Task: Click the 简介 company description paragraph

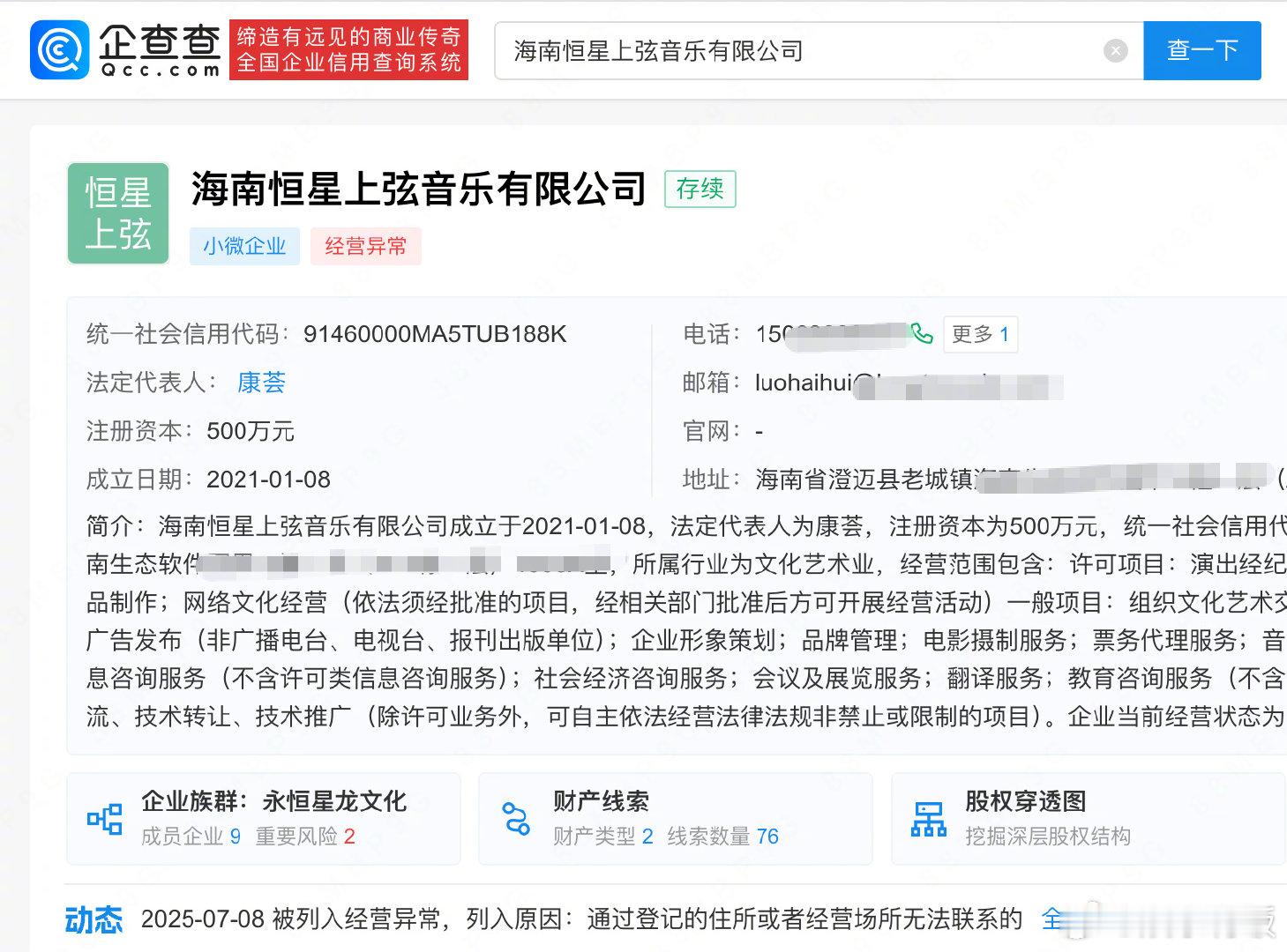Action: click(x=686, y=621)
